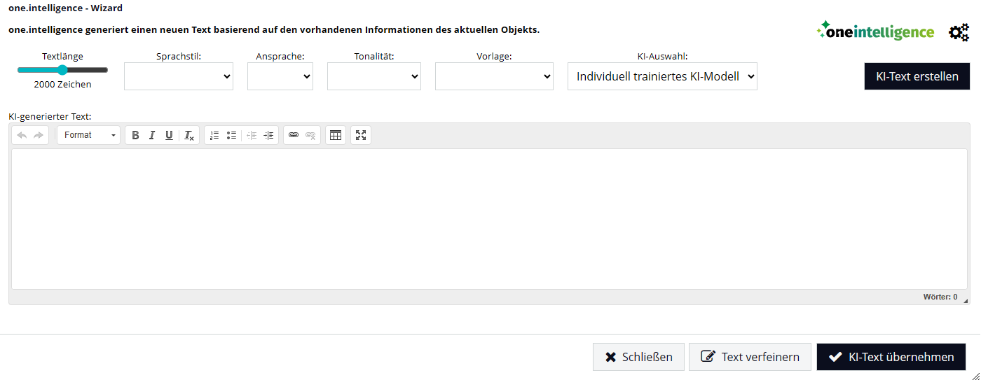Open the Sprachstil dropdown

(x=179, y=76)
